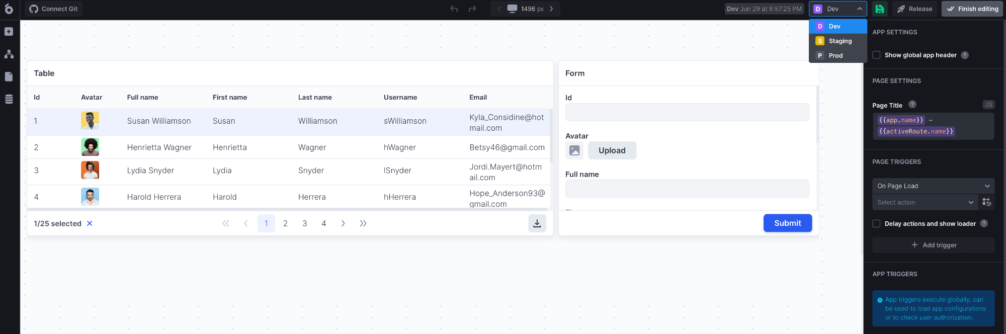
Task: Toggle the JS button for Page Title
Action: [x=988, y=105]
